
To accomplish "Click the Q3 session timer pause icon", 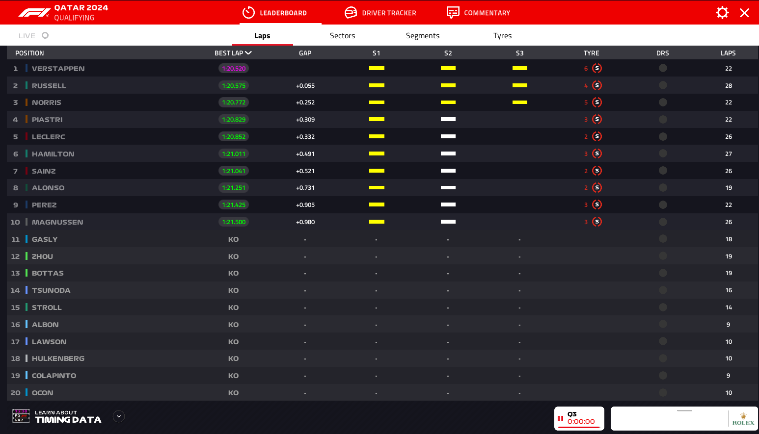I will (x=561, y=418).
